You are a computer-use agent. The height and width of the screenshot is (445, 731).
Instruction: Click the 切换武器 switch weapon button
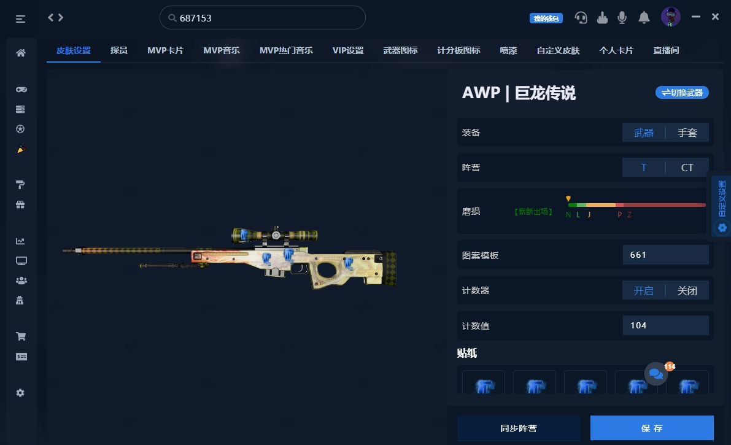coord(682,92)
